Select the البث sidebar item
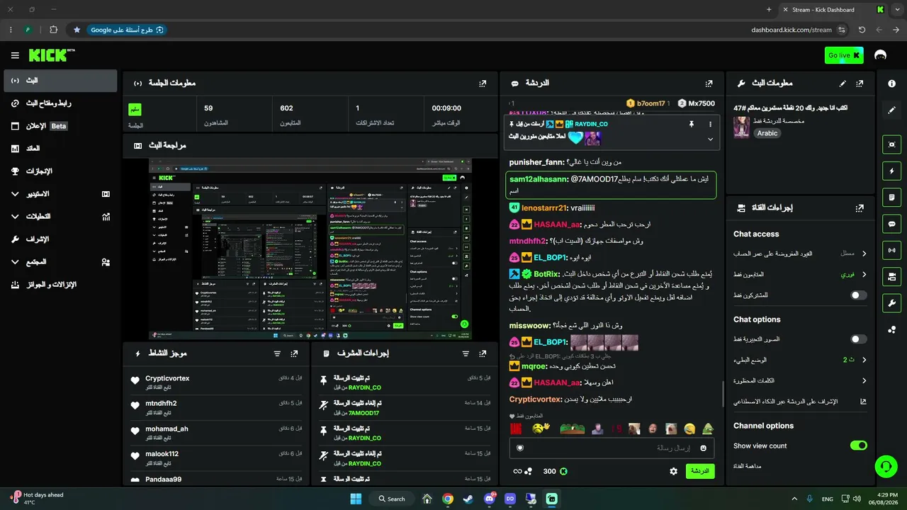 pyautogui.click(x=60, y=81)
